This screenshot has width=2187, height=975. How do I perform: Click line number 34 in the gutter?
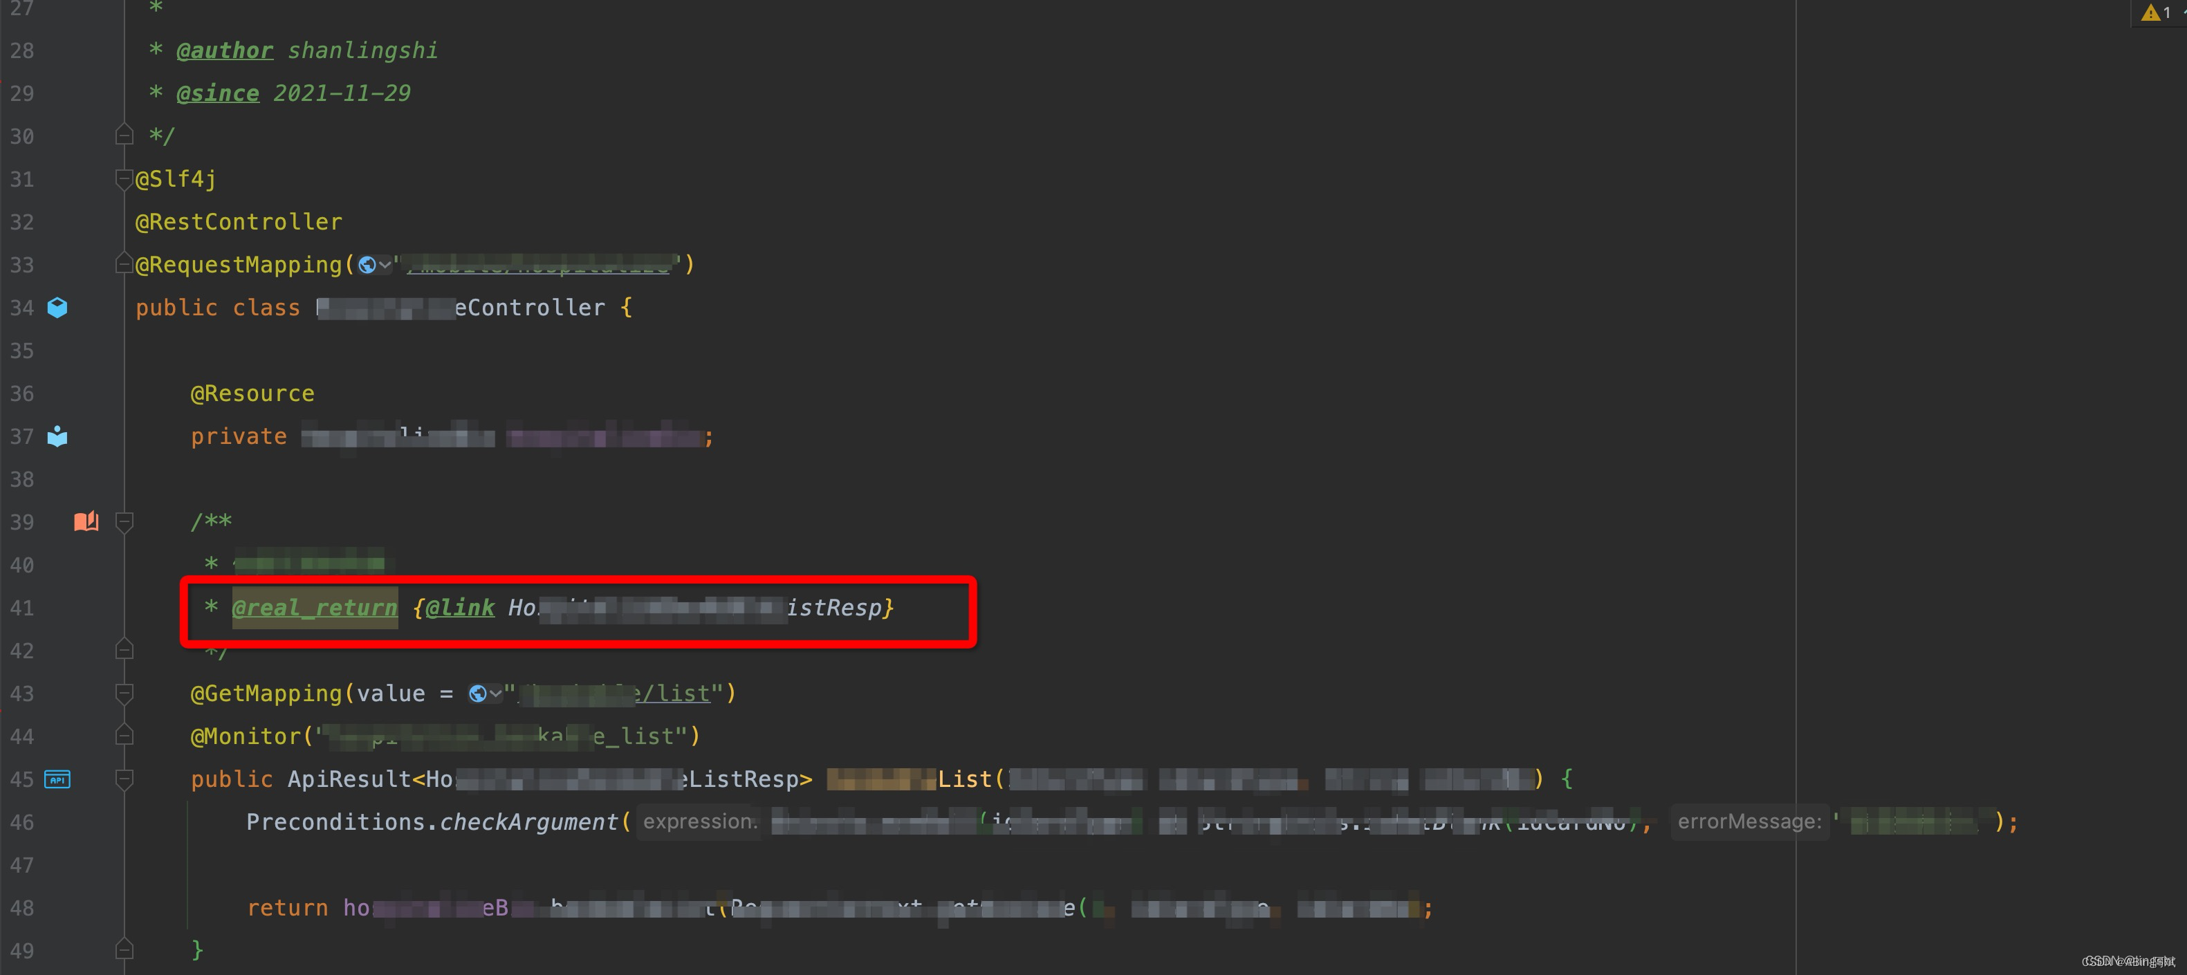coord(22,308)
